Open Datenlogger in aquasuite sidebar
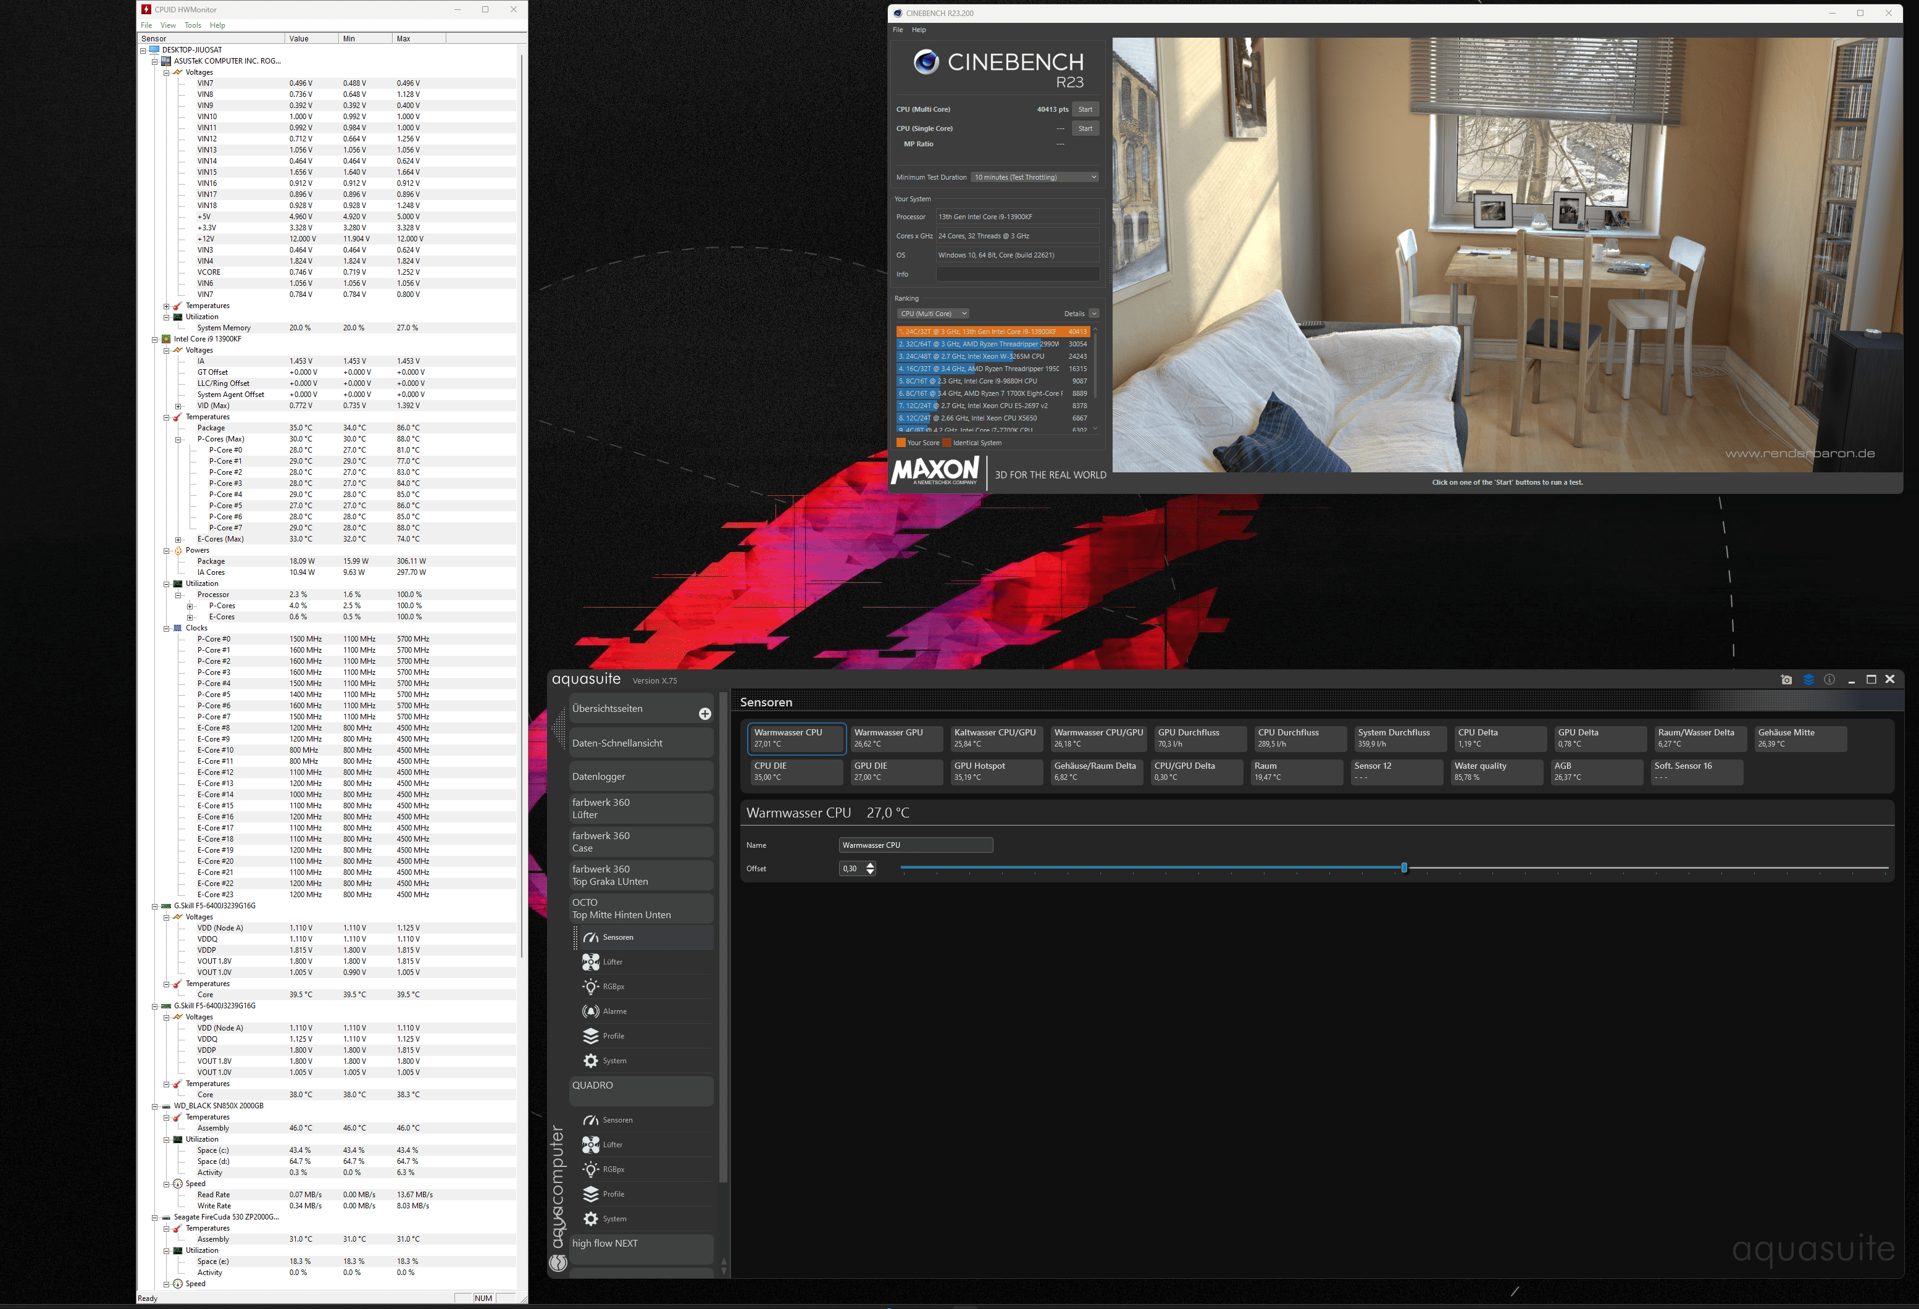Image resolution: width=1919 pixels, height=1309 pixels. (641, 776)
